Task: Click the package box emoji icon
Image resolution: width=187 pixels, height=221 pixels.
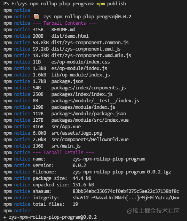Action: (x=36, y=16)
